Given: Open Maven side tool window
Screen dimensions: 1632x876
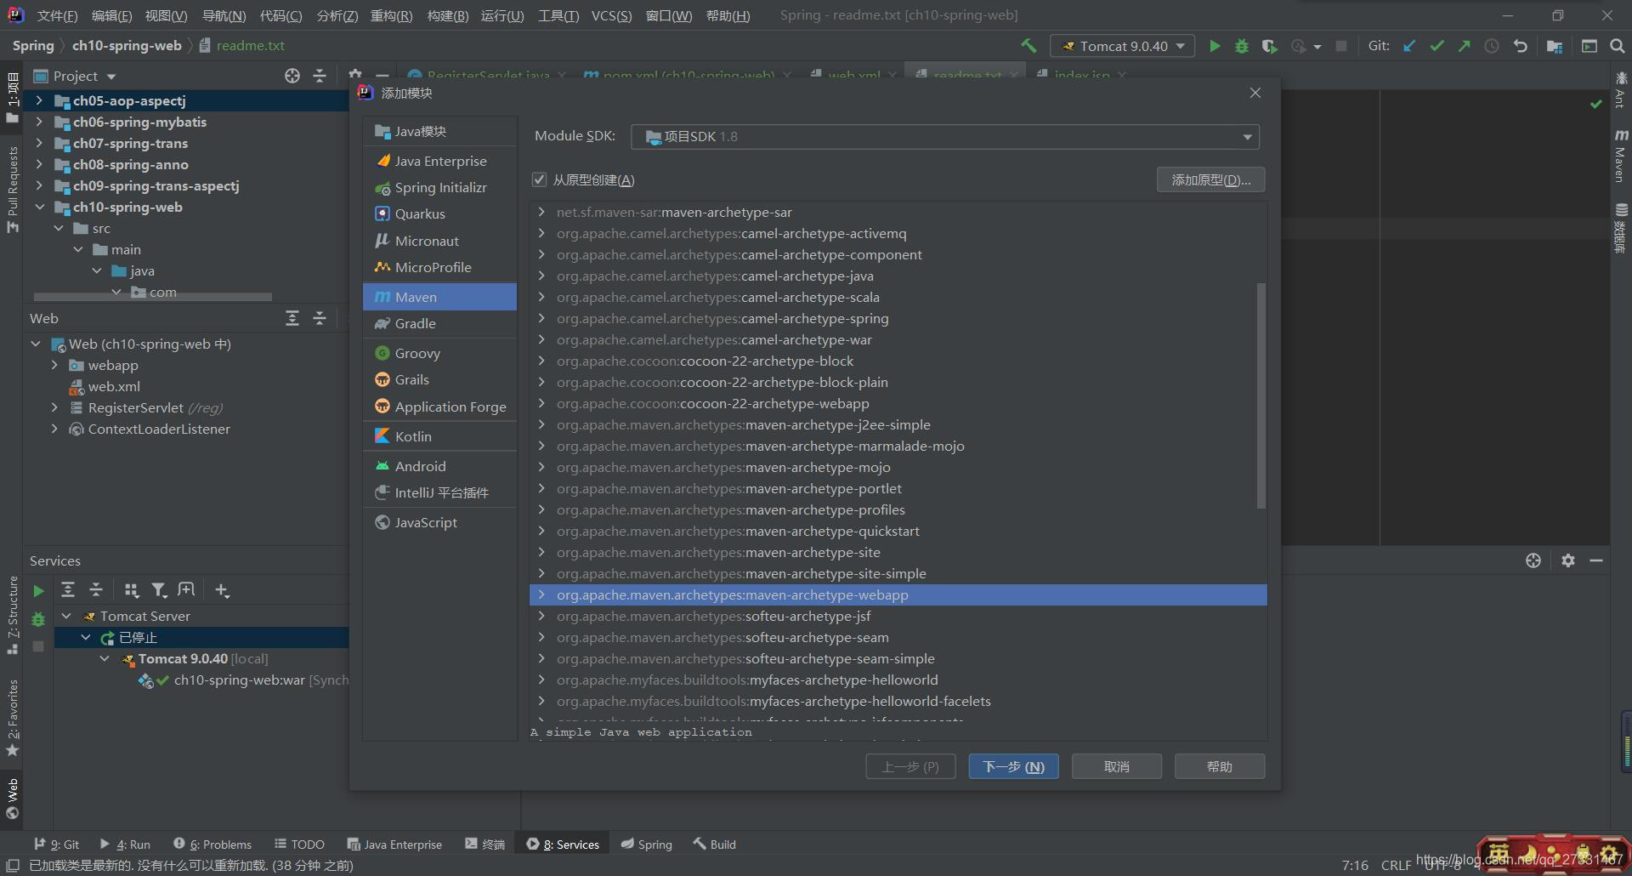Looking at the screenshot, I should pos(1621,156).
